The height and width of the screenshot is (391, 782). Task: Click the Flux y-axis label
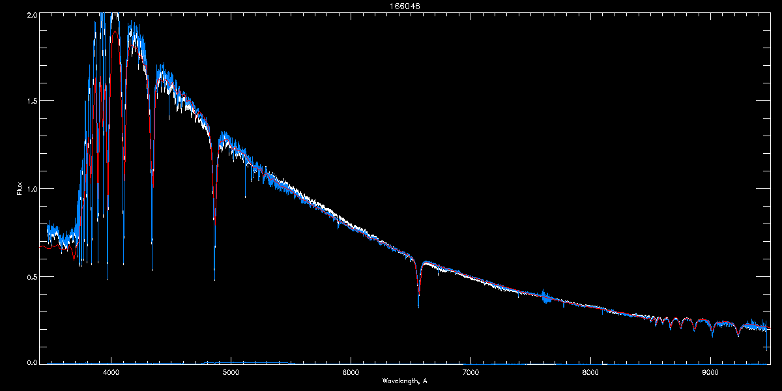coord(20,190)
